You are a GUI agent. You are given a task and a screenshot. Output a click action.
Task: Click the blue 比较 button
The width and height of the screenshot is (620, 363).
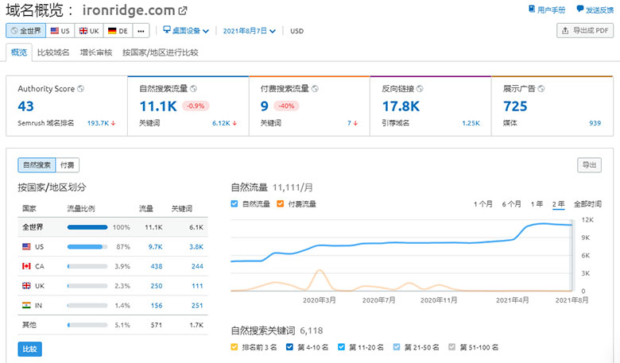tap(29, 349)
